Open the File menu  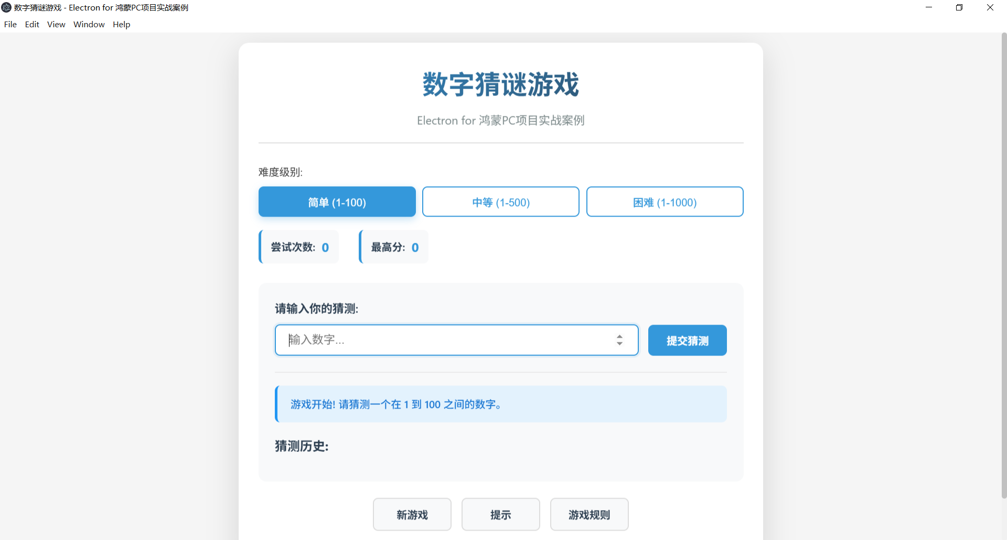click(10, 24)
